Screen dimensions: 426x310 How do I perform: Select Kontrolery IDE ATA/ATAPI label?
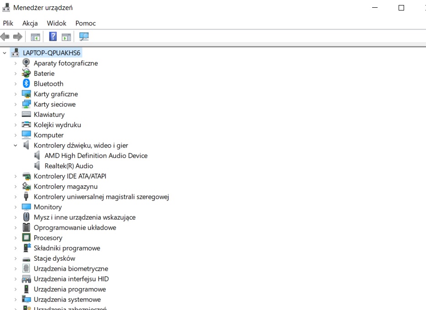point(70,176)
